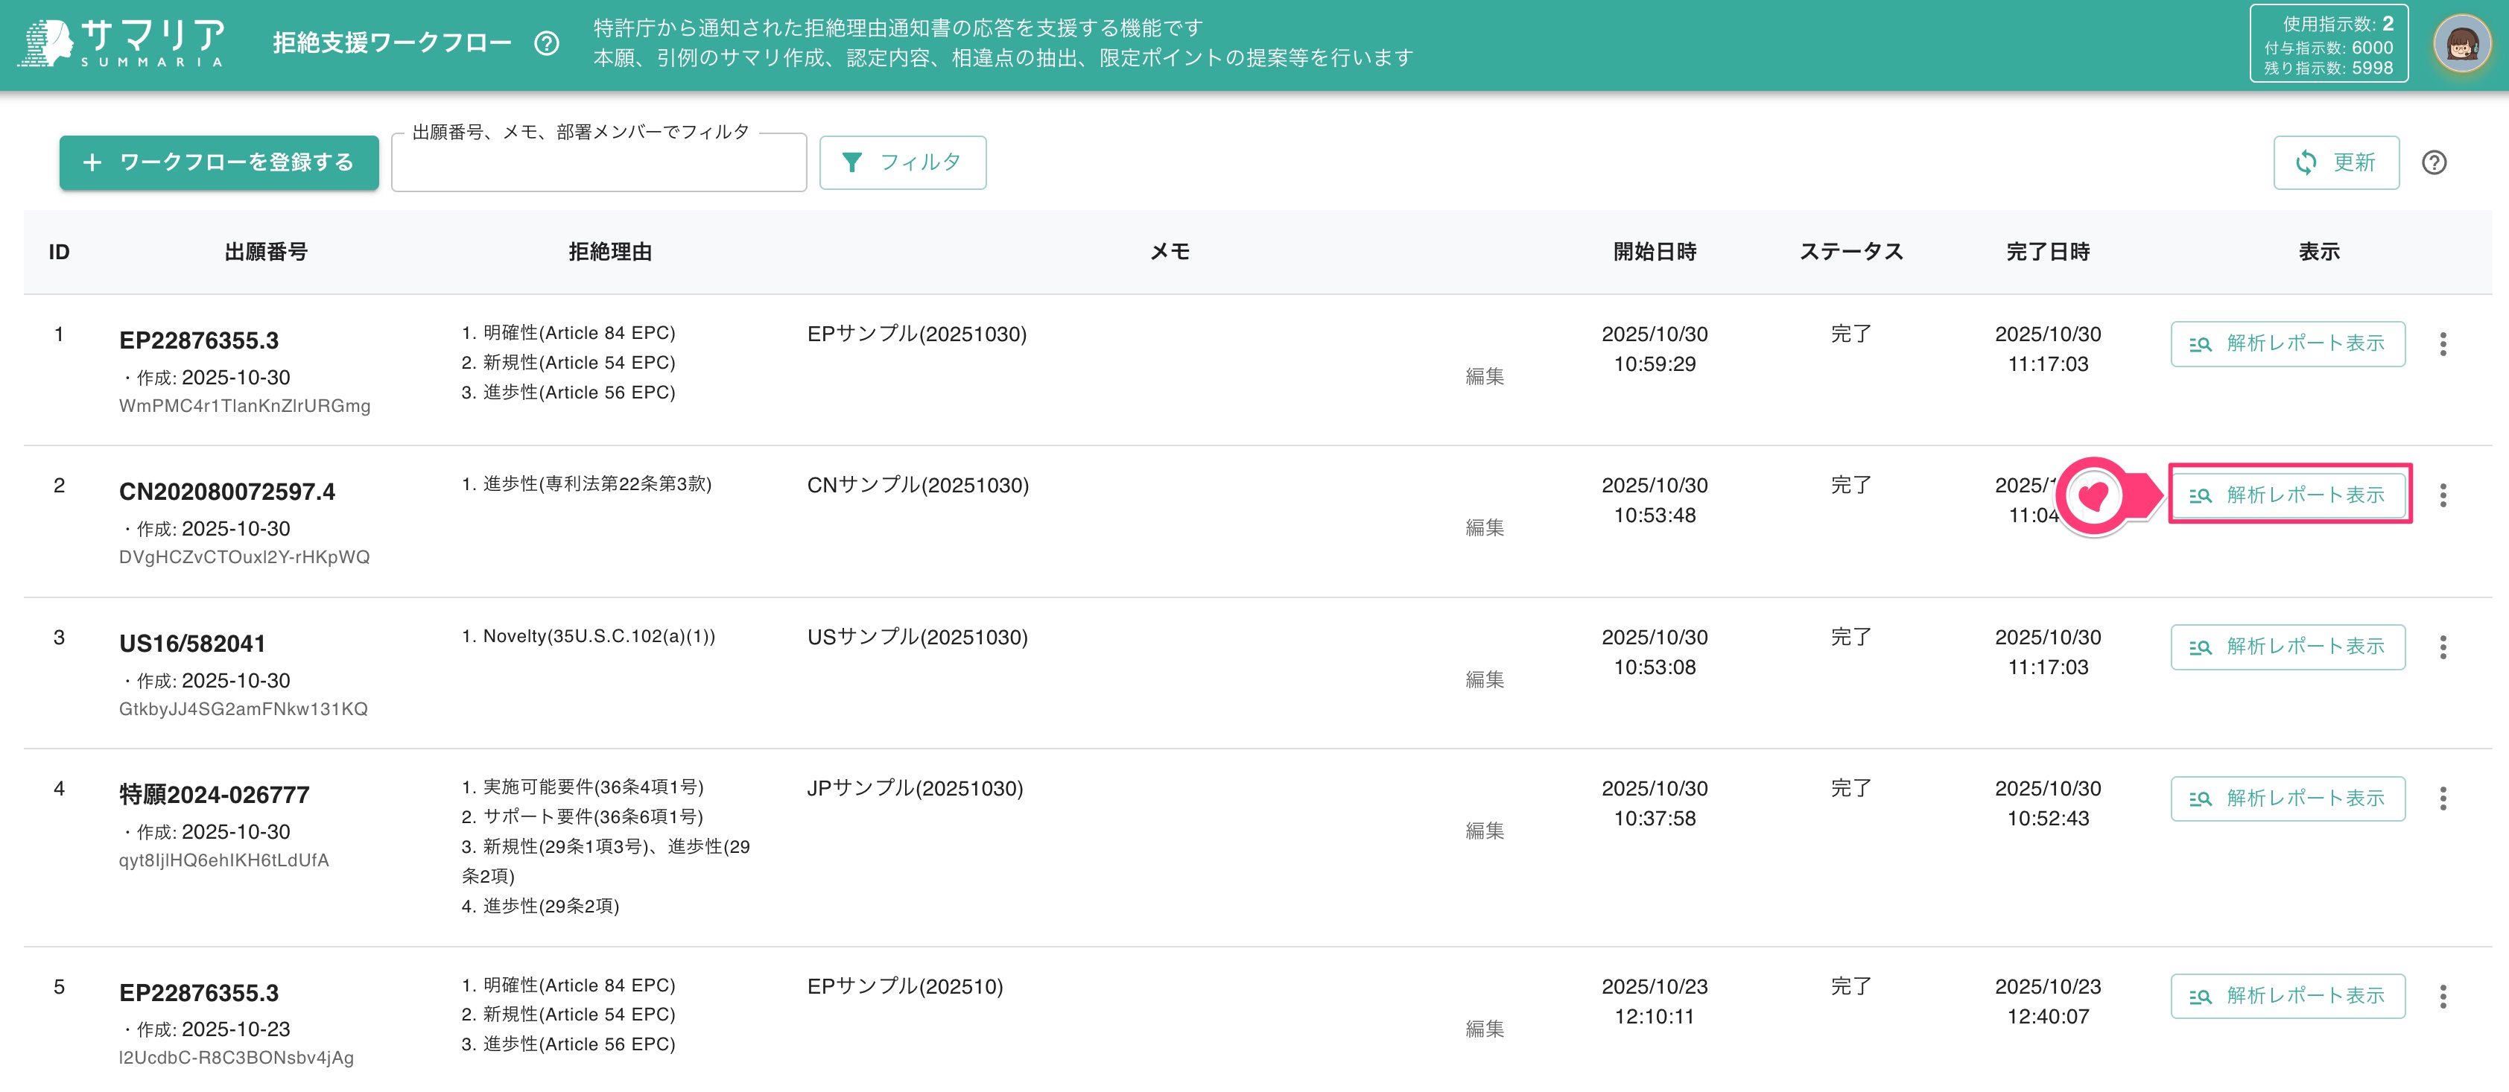Select application number 特願2024-026777
The height and width of the screenshot is (1092, 2509).
pyautogui.click(x=215, y=795)
